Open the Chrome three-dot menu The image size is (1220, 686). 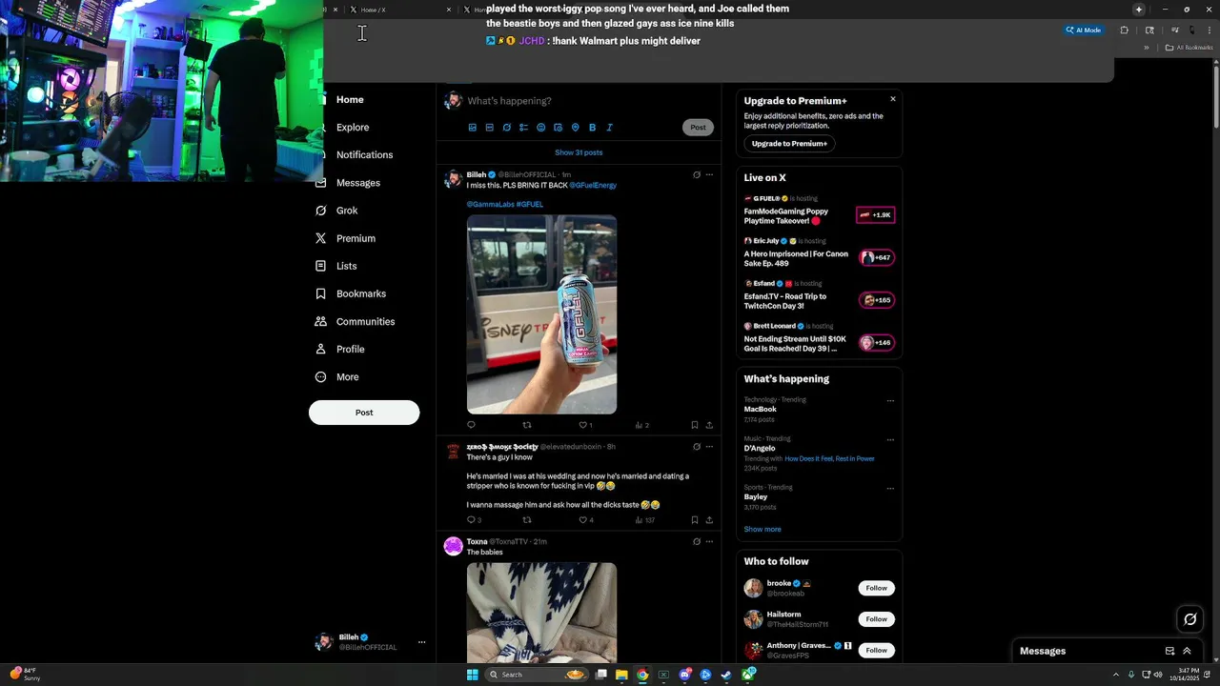(x=1211, y=30)
